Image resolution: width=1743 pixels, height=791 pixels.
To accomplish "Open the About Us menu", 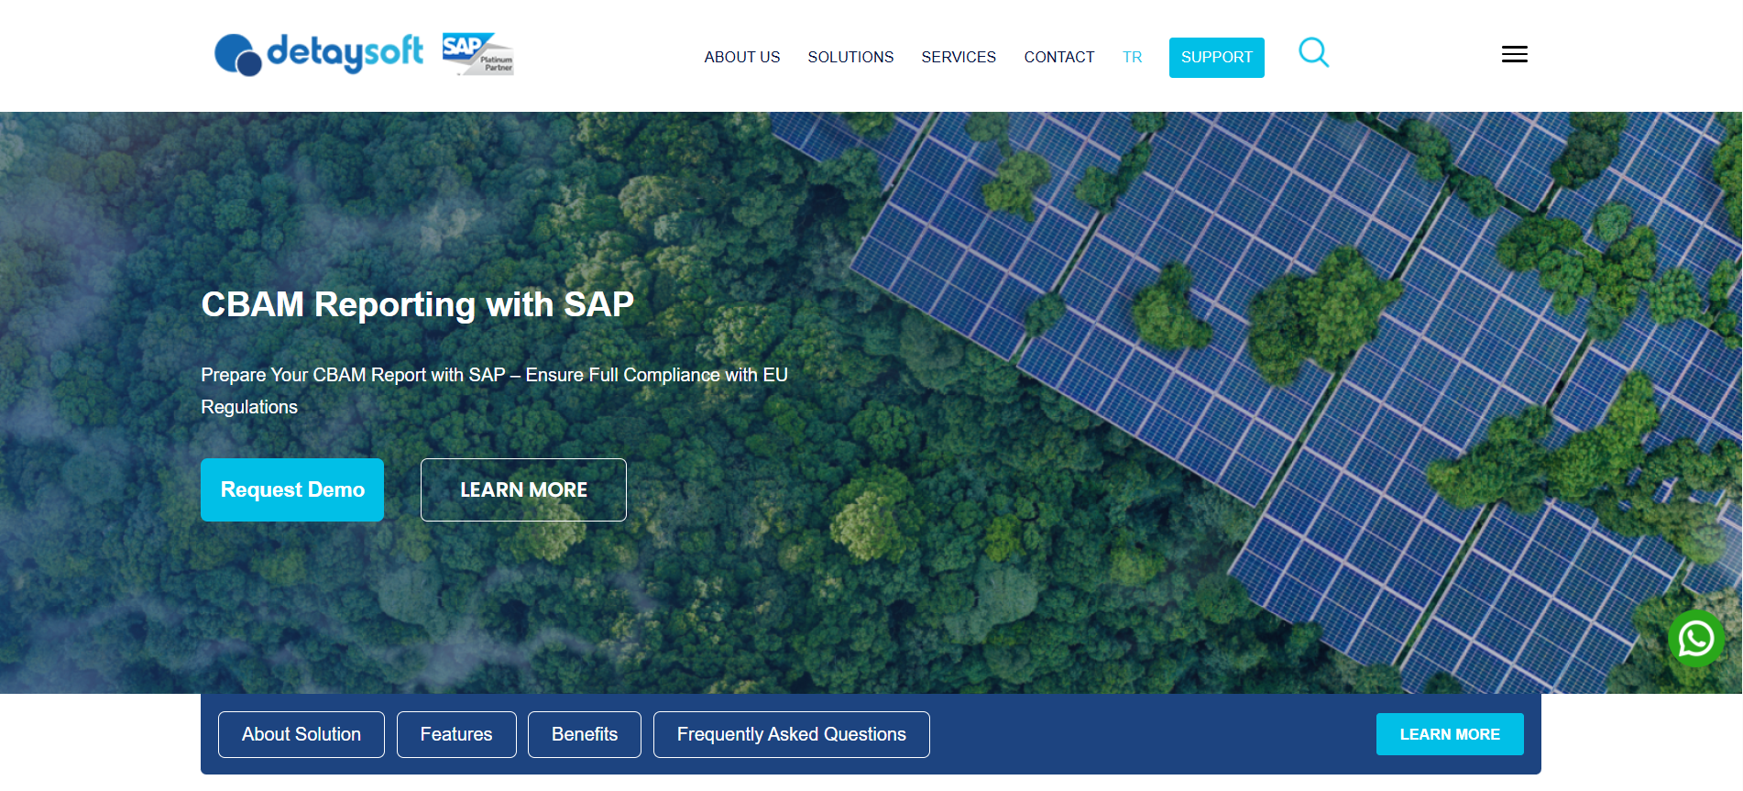I will (x=742, y=57).
